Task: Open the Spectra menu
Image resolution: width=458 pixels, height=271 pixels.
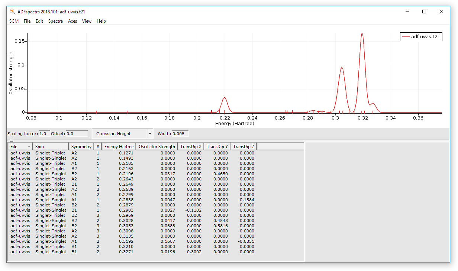Action: coord(55,21)
